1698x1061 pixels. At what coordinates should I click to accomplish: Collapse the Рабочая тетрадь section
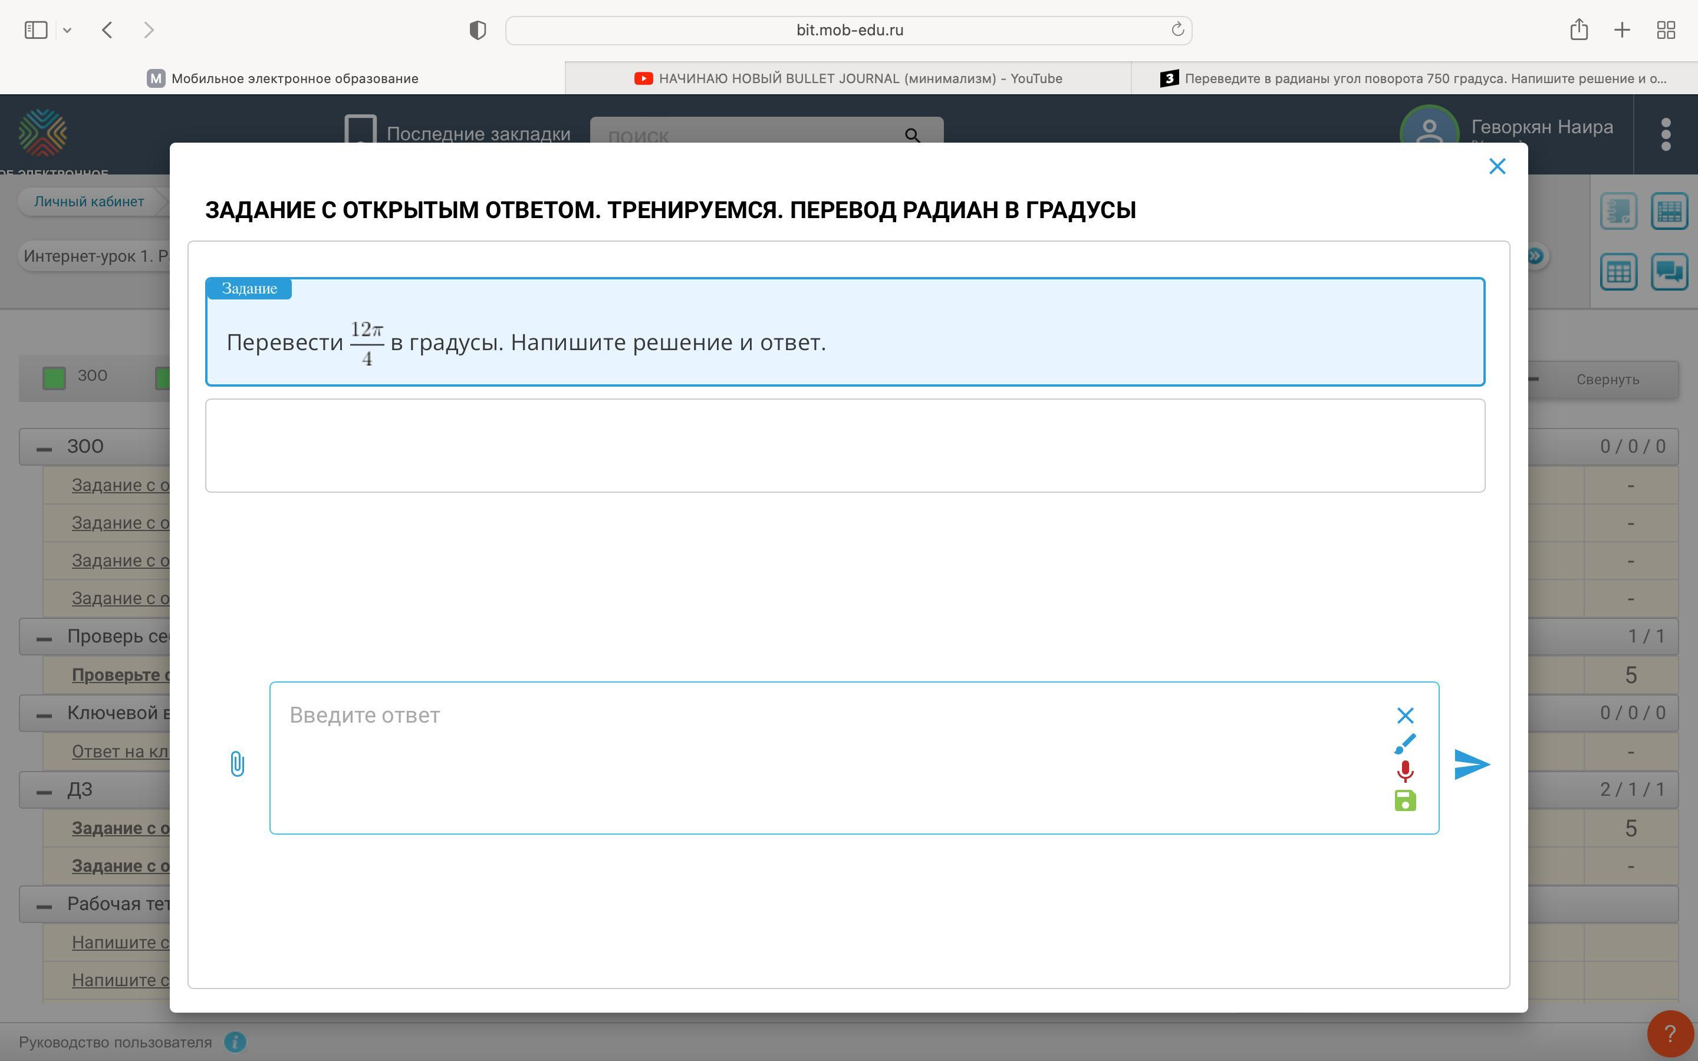[x=44, y=905]
